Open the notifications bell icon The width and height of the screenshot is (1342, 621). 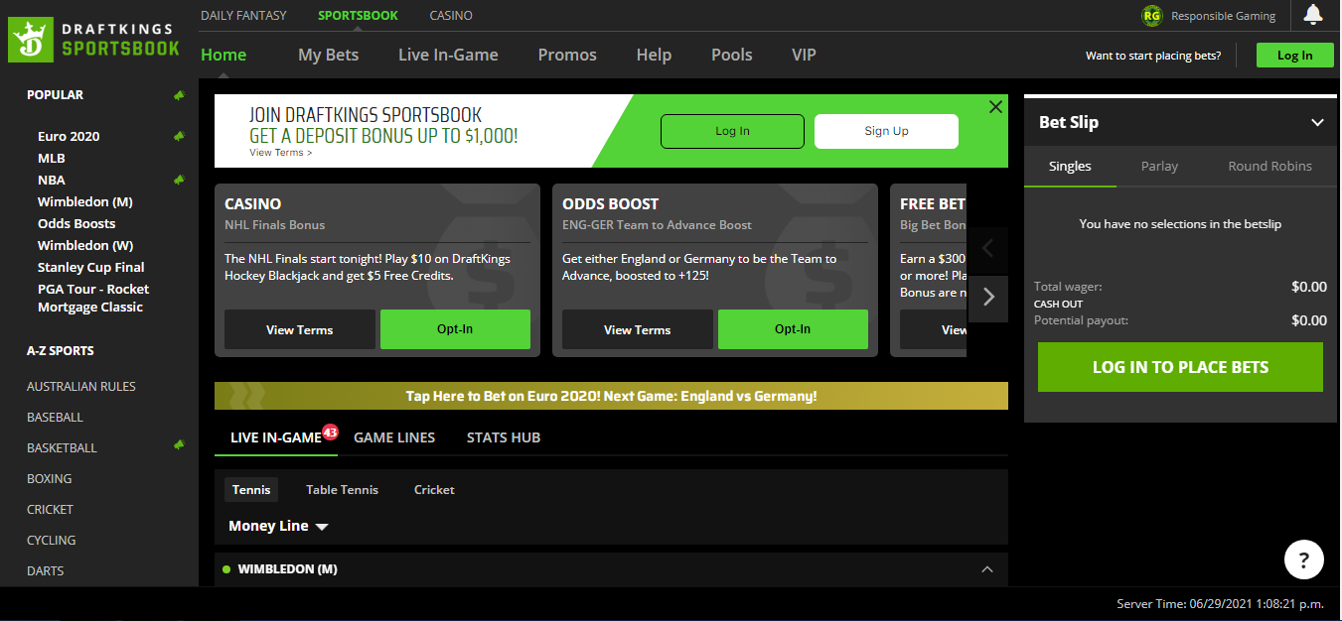pos(1313,15)
